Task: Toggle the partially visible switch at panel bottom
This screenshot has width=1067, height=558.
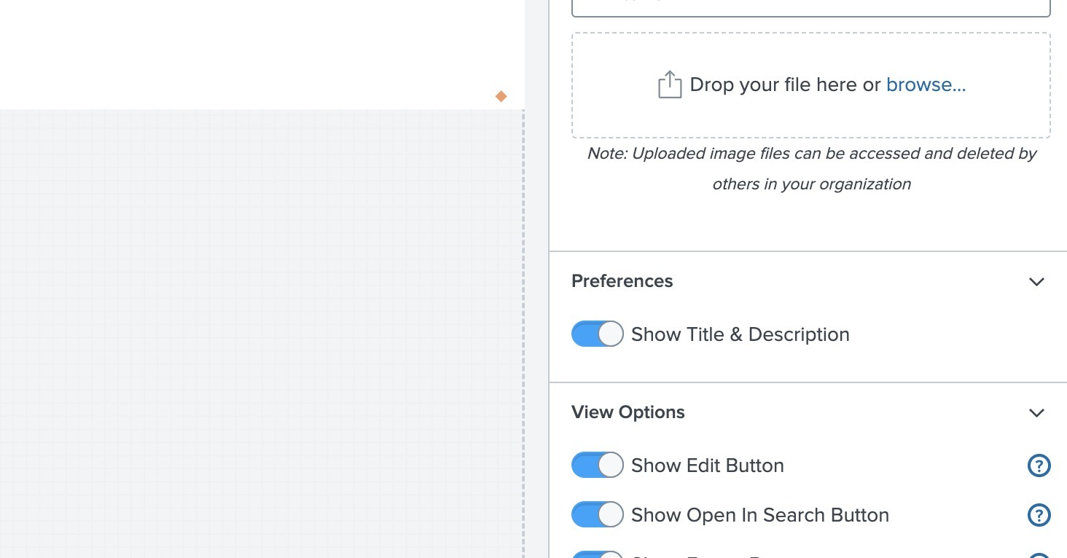Action: coord(597,554)
